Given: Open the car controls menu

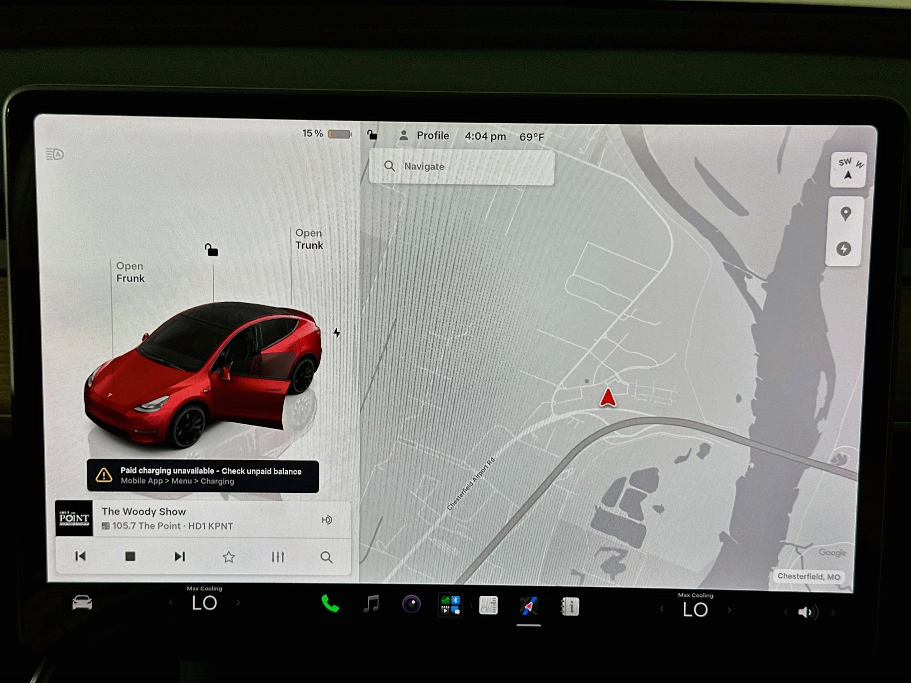Looking at the screenshot, I should coord(82,603).
